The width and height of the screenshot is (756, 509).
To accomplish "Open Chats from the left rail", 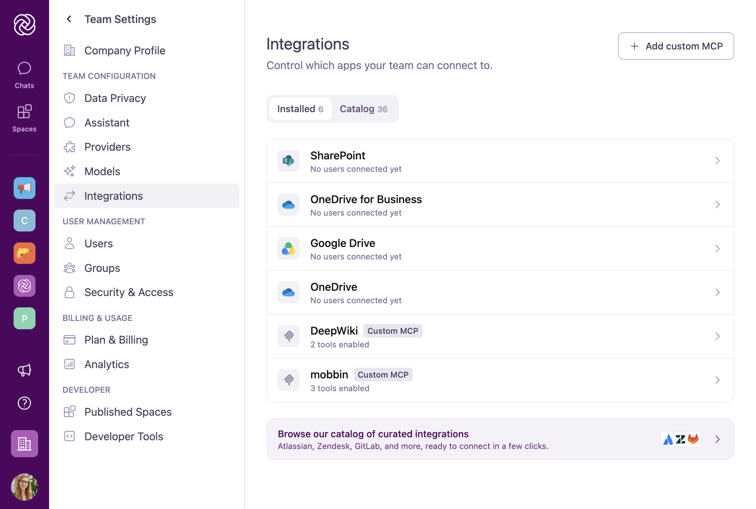I will point(24,75).
